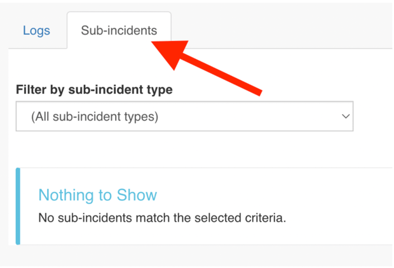394x268 pixels.
Task: Click the blank area below the filter dropdown
Action: point(191,149)
